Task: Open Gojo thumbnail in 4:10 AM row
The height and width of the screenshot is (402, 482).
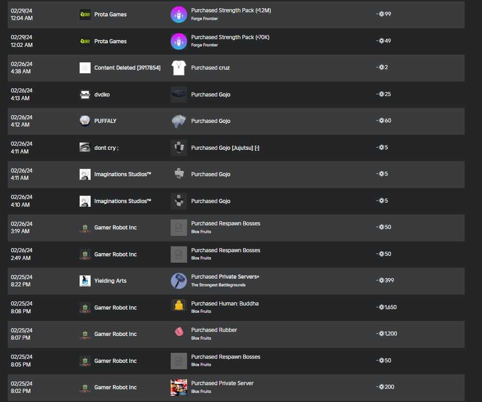Action: [179, 201]
